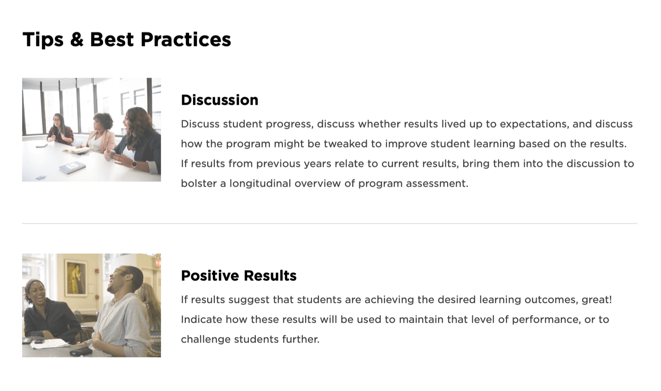Click the Tips & Best Practices heading
The width and height of the screenshot is (661, 391).
click(x=126, y=40)
